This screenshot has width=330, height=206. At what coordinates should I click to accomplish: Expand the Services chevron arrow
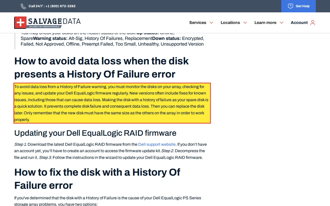(x=211, y=23)
